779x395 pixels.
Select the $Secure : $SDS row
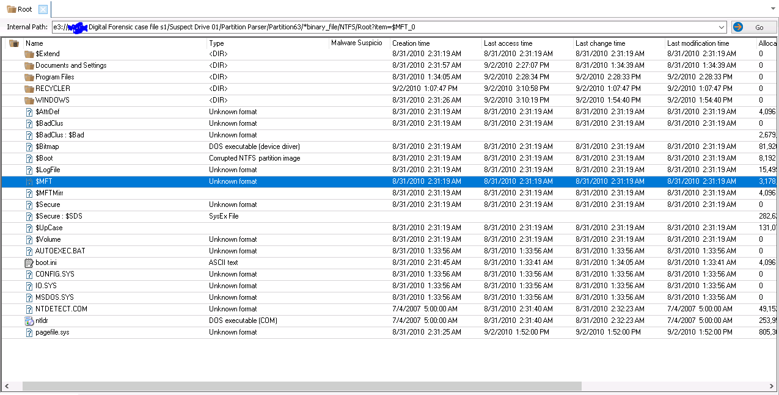389,216
